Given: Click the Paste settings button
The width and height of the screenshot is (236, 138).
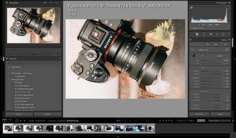Looking at the screenshot, I should [x=48, y=114].
